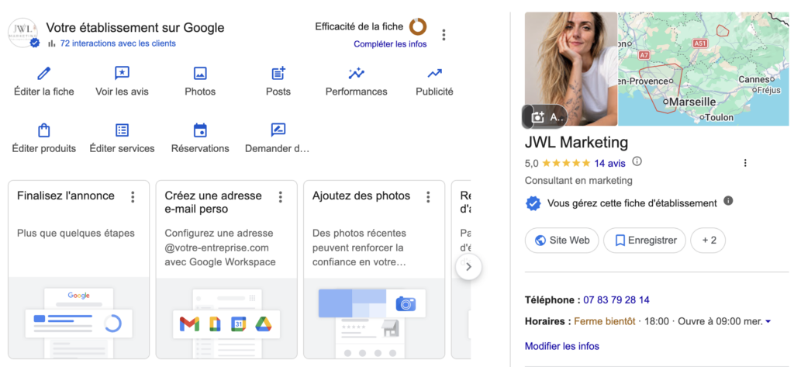Open options on Créez une adresse e-mail card
The height and width of the screenshot is (367, 794).
click(281, 196)
